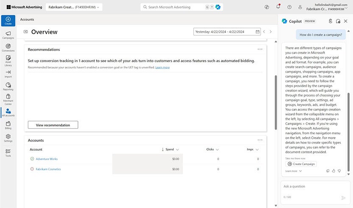The height and width of the screenshot is (208, 353).
Task: Open Settings from the sidebar menu
Action: (x=8, y=138)
